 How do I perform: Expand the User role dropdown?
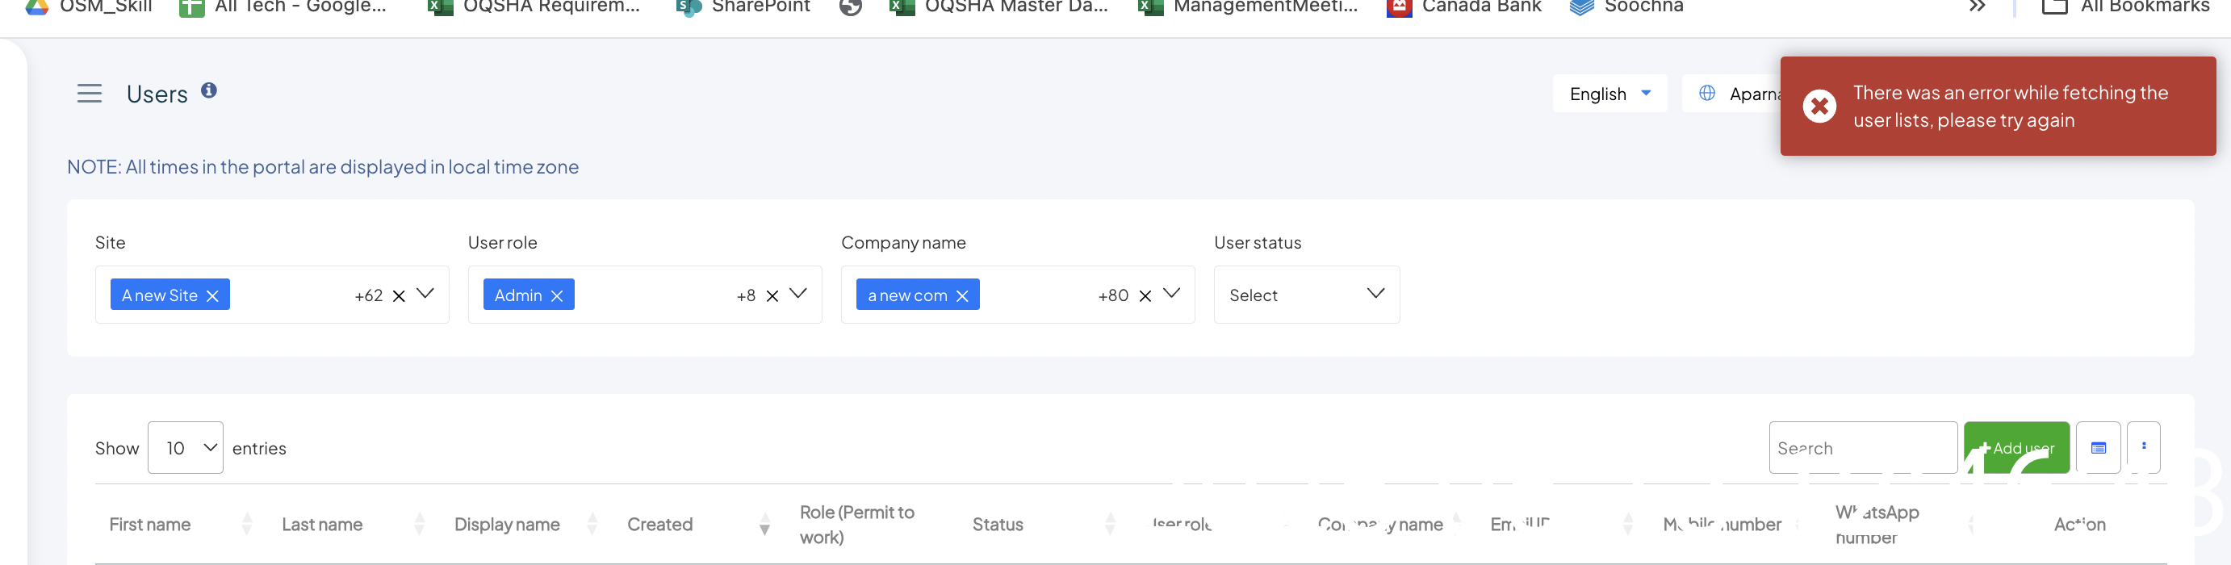(798, 294)
